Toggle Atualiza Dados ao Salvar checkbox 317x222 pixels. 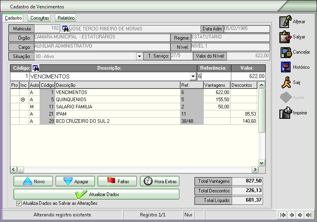tap(19, 203)
